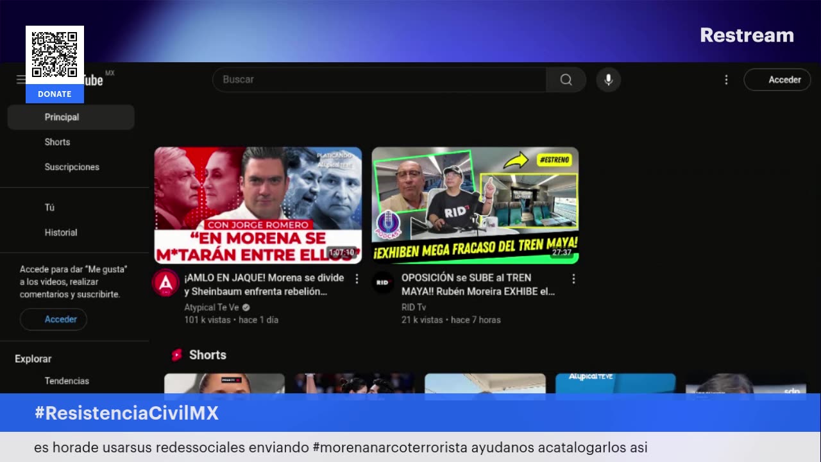The width and height of the screenshot is (821, 462).
Task: Click the RID Tv channel avatar
Action: click(x=383, y=282)
